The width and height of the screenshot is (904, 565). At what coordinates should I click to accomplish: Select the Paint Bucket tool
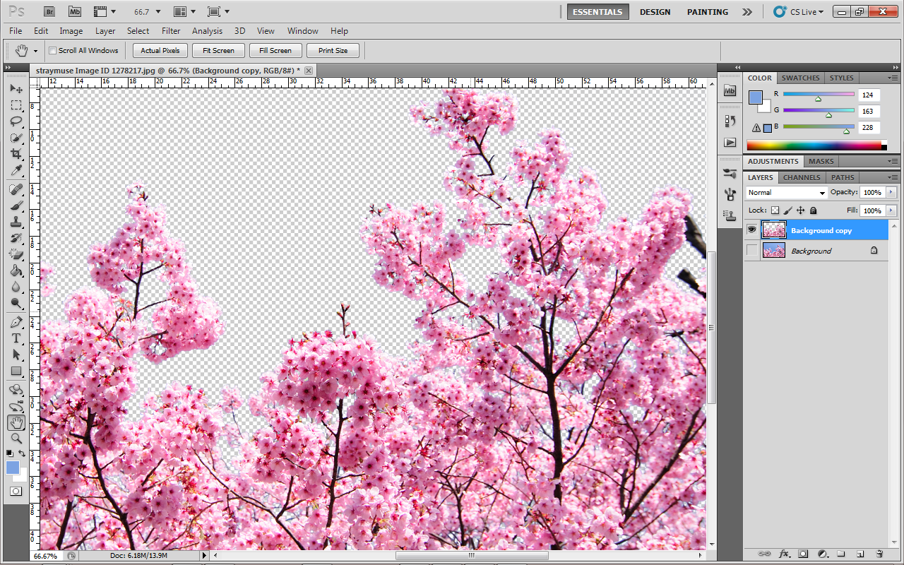16,270
